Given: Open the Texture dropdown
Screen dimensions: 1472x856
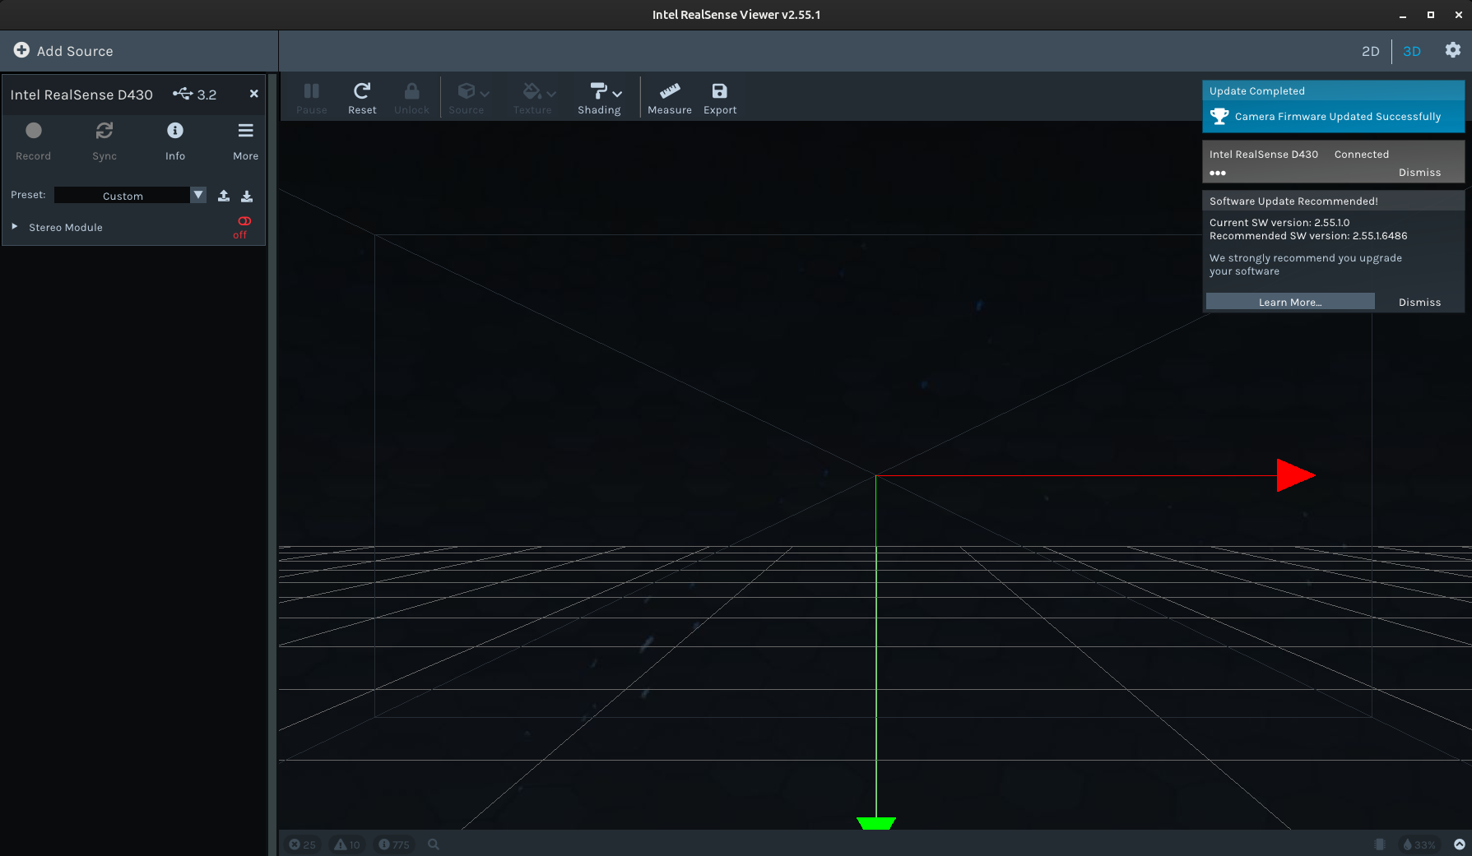Looking at the screenshot, I should [x=536, y=98].
